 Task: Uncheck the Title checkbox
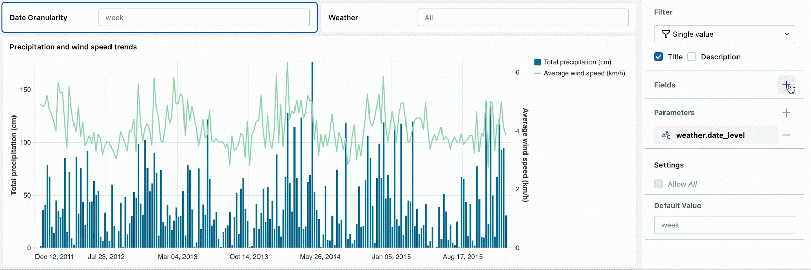click(658, 57)
